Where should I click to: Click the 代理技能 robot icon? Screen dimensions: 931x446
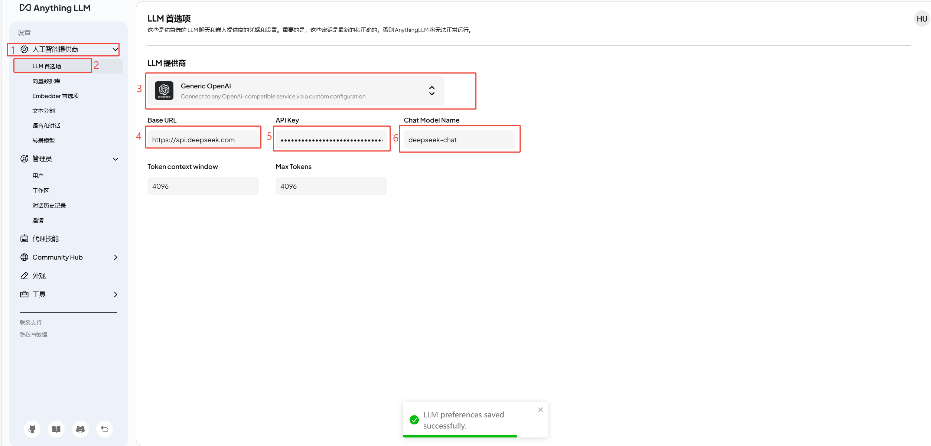[24, 238]
